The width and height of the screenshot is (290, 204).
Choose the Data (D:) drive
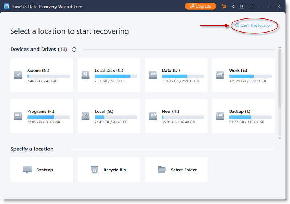click(176, 75)
